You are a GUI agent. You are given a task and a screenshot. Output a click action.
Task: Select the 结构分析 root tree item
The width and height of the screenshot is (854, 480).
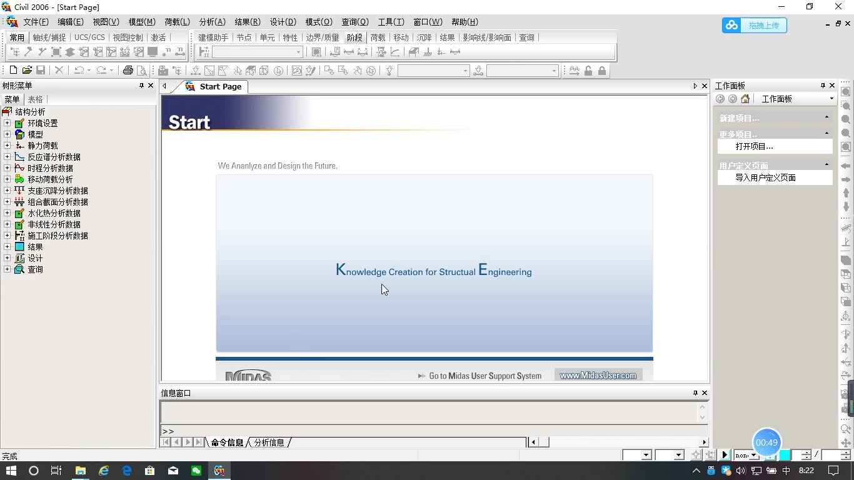click(x=30, y=112)
